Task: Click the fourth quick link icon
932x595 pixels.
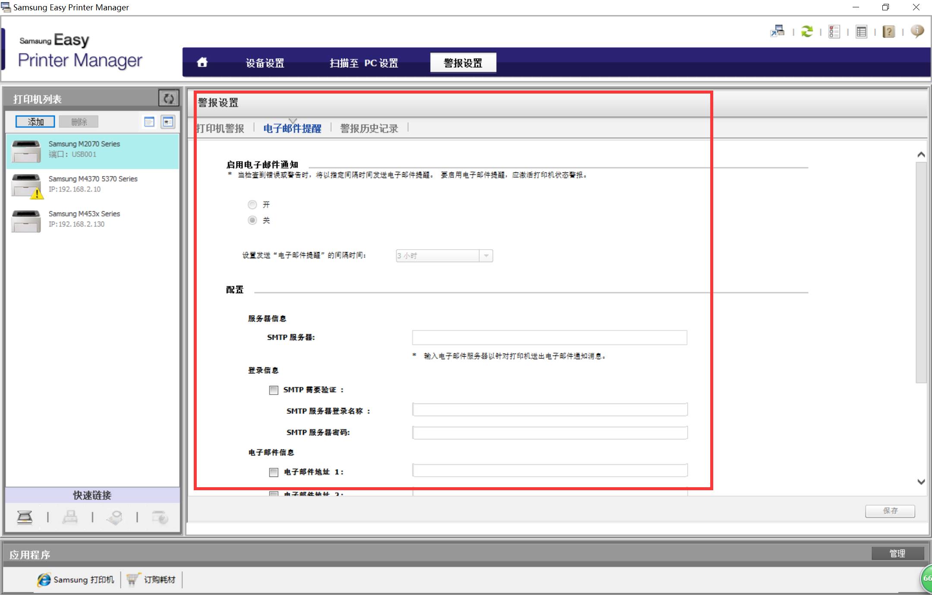Action: [160, 517]
